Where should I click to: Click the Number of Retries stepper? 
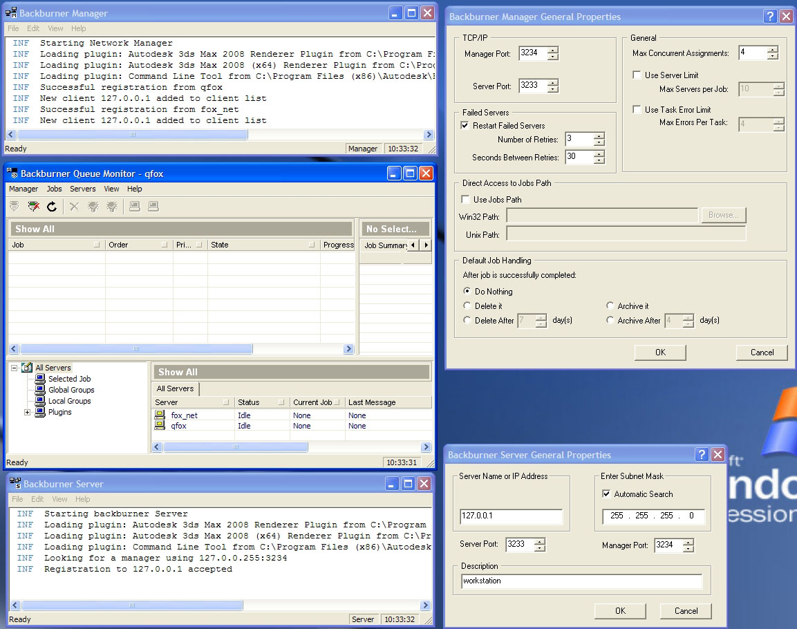(x=599, y=139)
